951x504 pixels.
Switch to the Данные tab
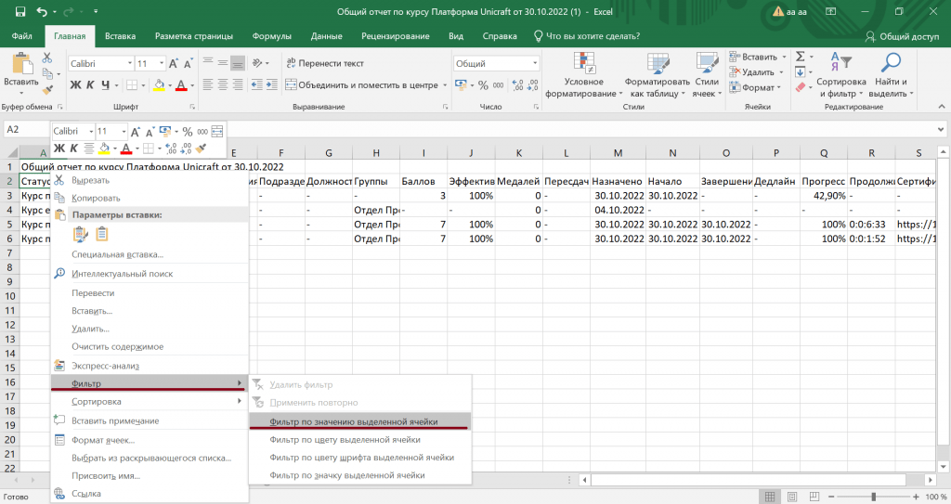click(326, 36)
